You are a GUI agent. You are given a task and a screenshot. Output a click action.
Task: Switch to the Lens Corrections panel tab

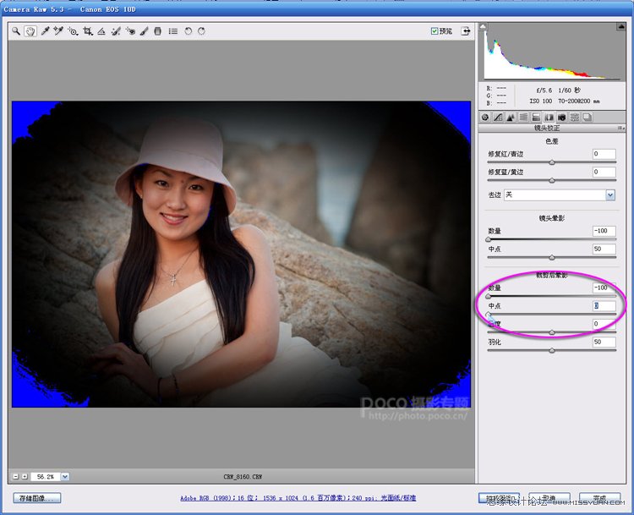coord(549,118)
